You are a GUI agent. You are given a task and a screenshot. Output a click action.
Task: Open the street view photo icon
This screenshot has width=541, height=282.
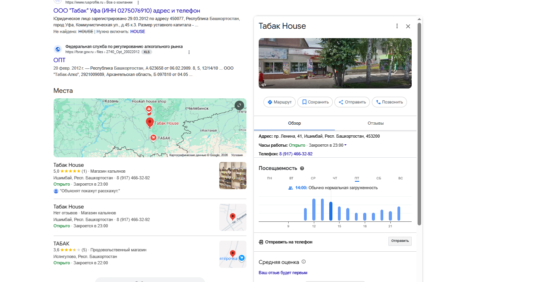264,85
